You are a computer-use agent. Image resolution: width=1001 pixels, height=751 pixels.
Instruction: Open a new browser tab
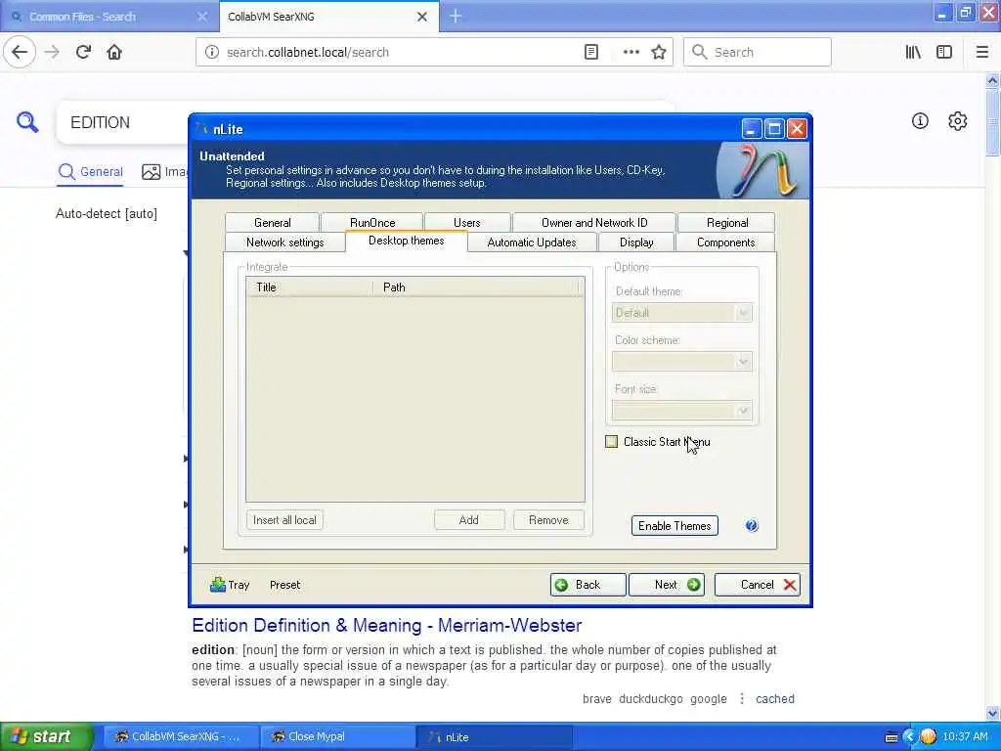(456, 16)
